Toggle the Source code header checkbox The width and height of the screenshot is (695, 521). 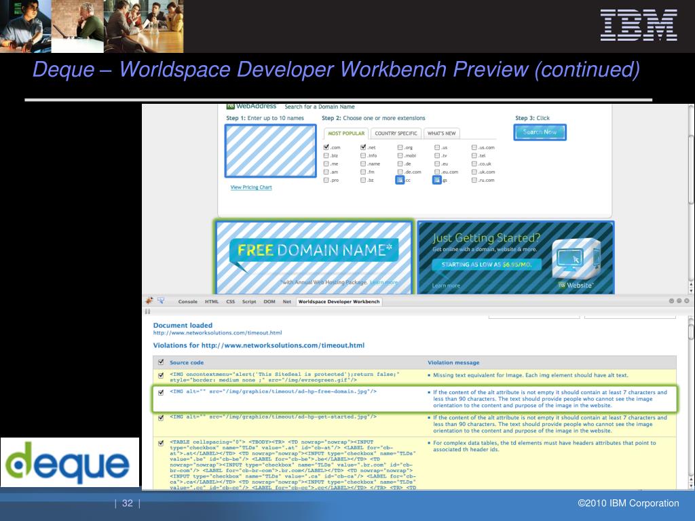point(161,362)
